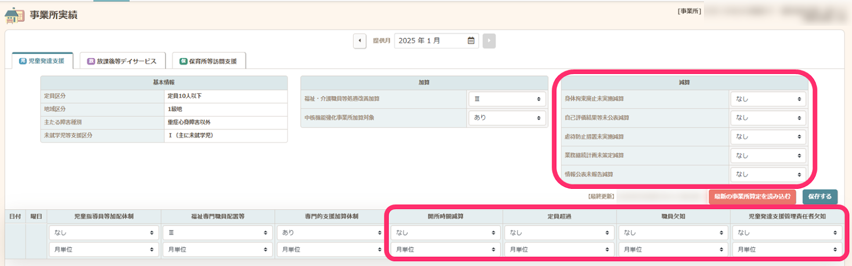Click the 事業所実績 house icon

[14, 15]
